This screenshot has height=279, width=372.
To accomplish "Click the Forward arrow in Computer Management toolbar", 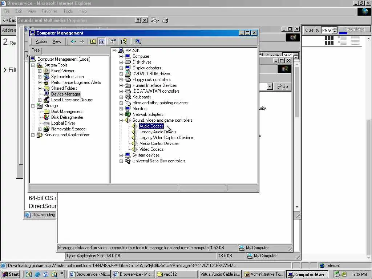I will 82,41.
